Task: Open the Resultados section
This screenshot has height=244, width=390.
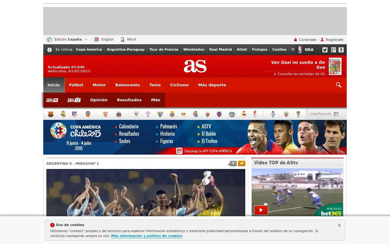Action: click(129, 100)
